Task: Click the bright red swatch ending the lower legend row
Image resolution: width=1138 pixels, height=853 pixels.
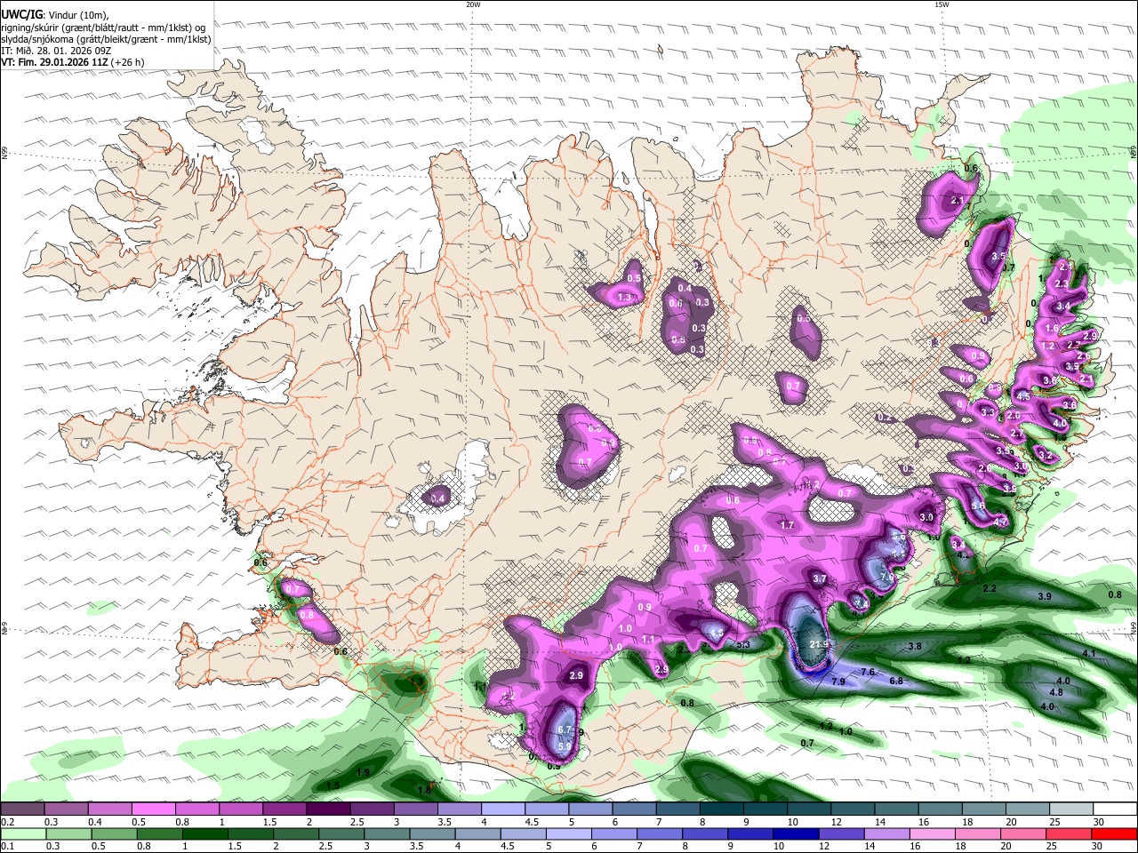Action: [1114, 833]
